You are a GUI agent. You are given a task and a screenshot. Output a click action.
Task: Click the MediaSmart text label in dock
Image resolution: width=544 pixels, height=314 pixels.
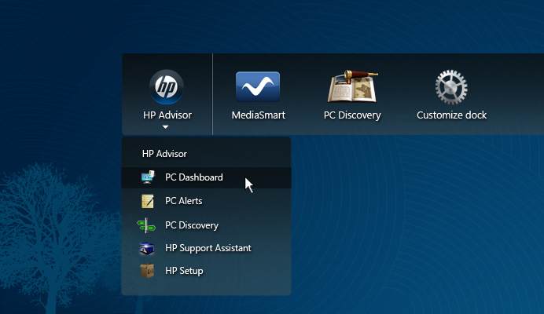pos(258,115)
